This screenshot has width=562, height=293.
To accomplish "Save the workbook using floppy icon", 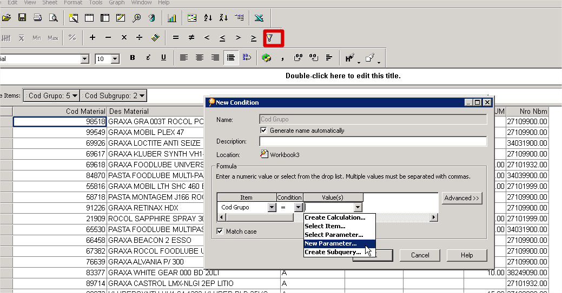I will tap(22, 17).
